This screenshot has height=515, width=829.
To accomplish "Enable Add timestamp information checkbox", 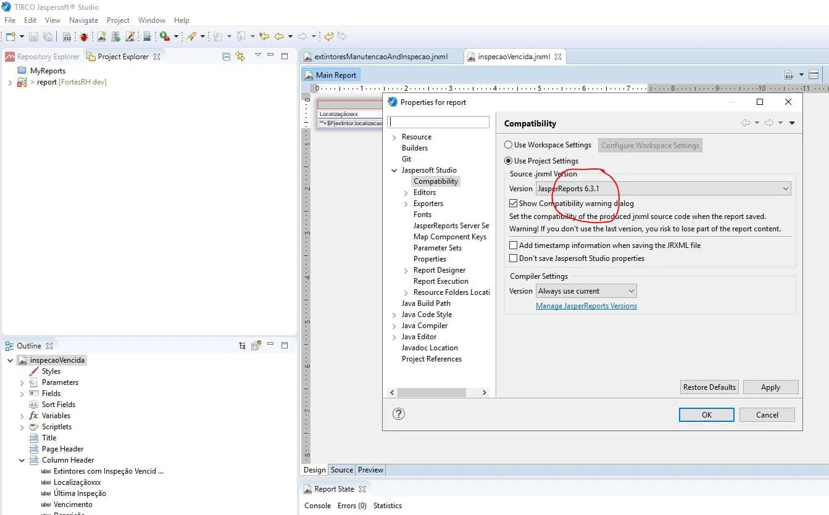I will [x=513, y=245].
